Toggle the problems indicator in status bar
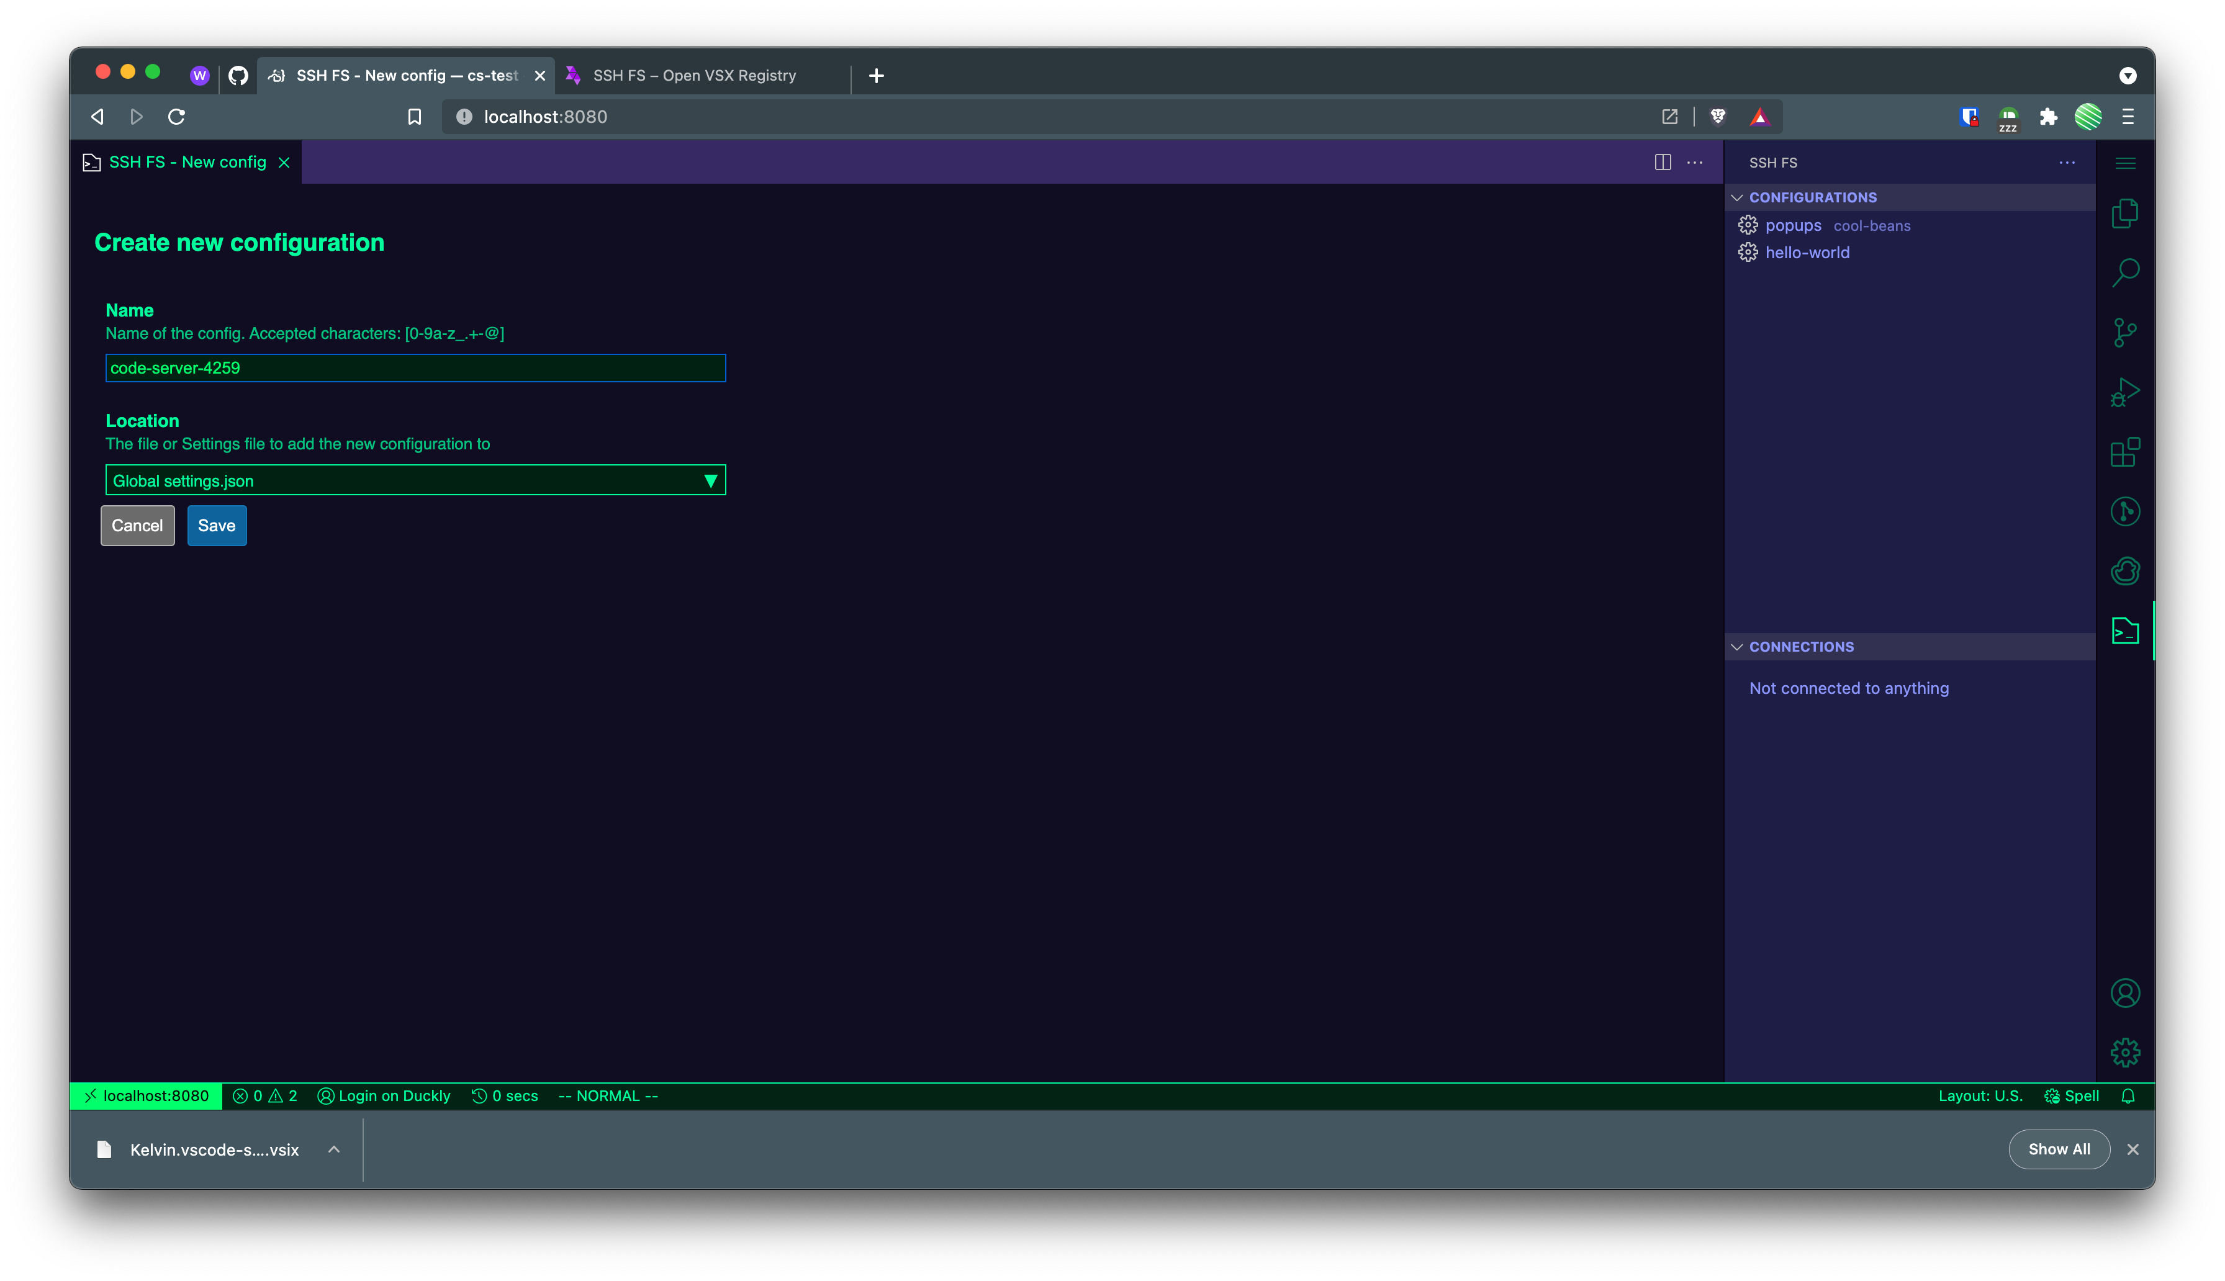The height and width of the screenshot is (1281, 2225). coord(265,1095)
